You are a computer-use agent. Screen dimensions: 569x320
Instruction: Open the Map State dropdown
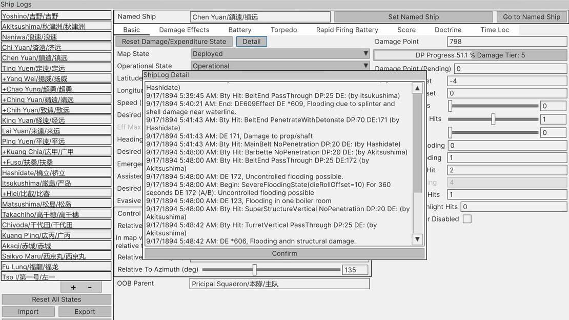(x=280, y=54)
